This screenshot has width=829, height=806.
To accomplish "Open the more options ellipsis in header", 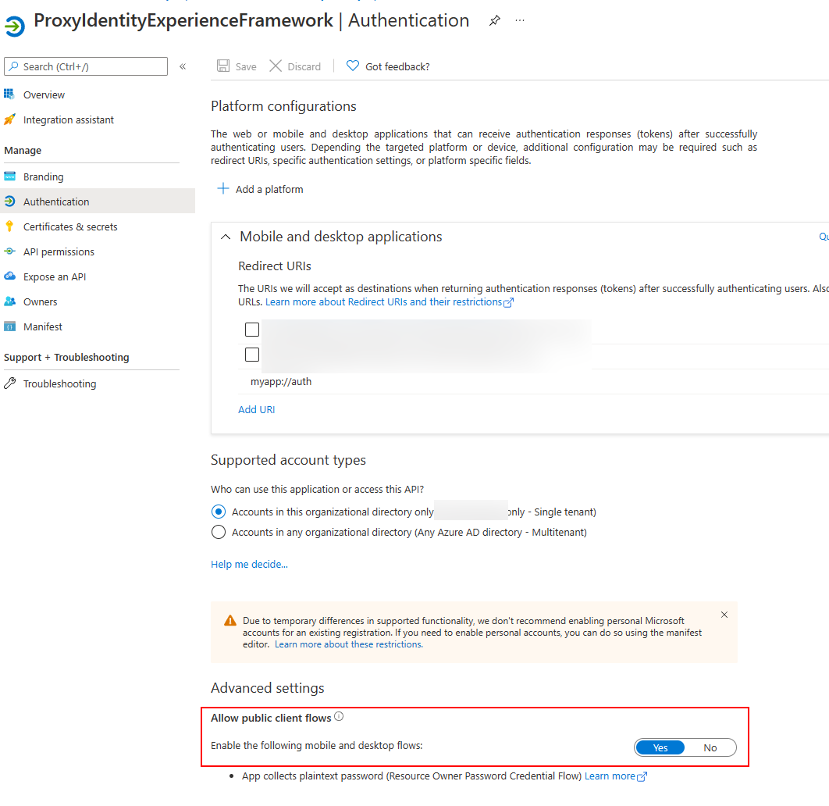I will tap(520, 21).
